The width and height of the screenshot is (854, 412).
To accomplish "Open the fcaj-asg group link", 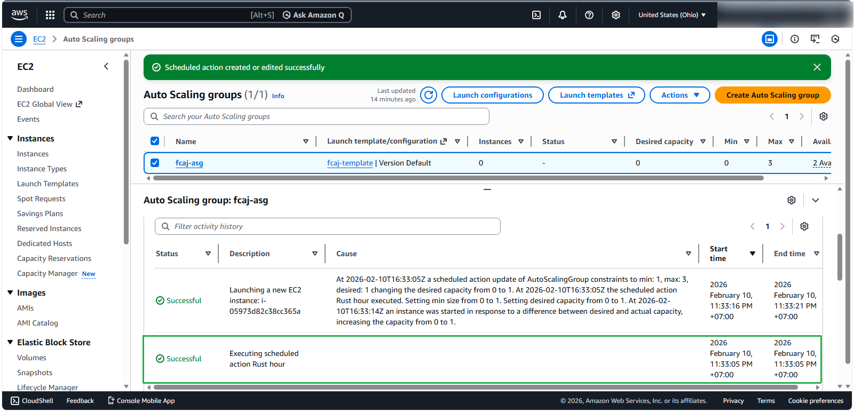I will pyautogui.click(x=189, y=163).
